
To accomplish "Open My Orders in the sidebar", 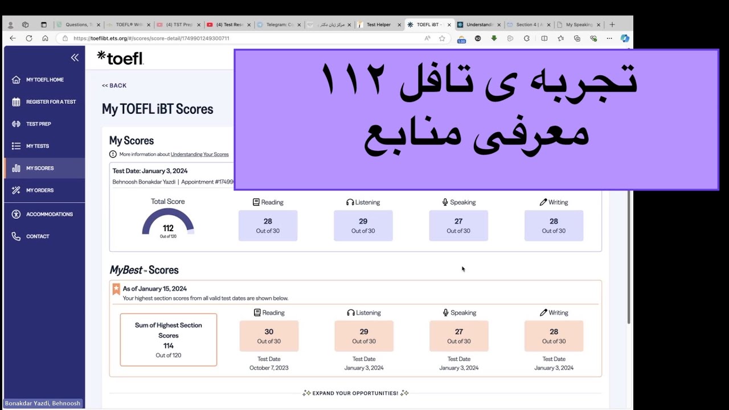I will pyautogui.click(x=44, y=190).
